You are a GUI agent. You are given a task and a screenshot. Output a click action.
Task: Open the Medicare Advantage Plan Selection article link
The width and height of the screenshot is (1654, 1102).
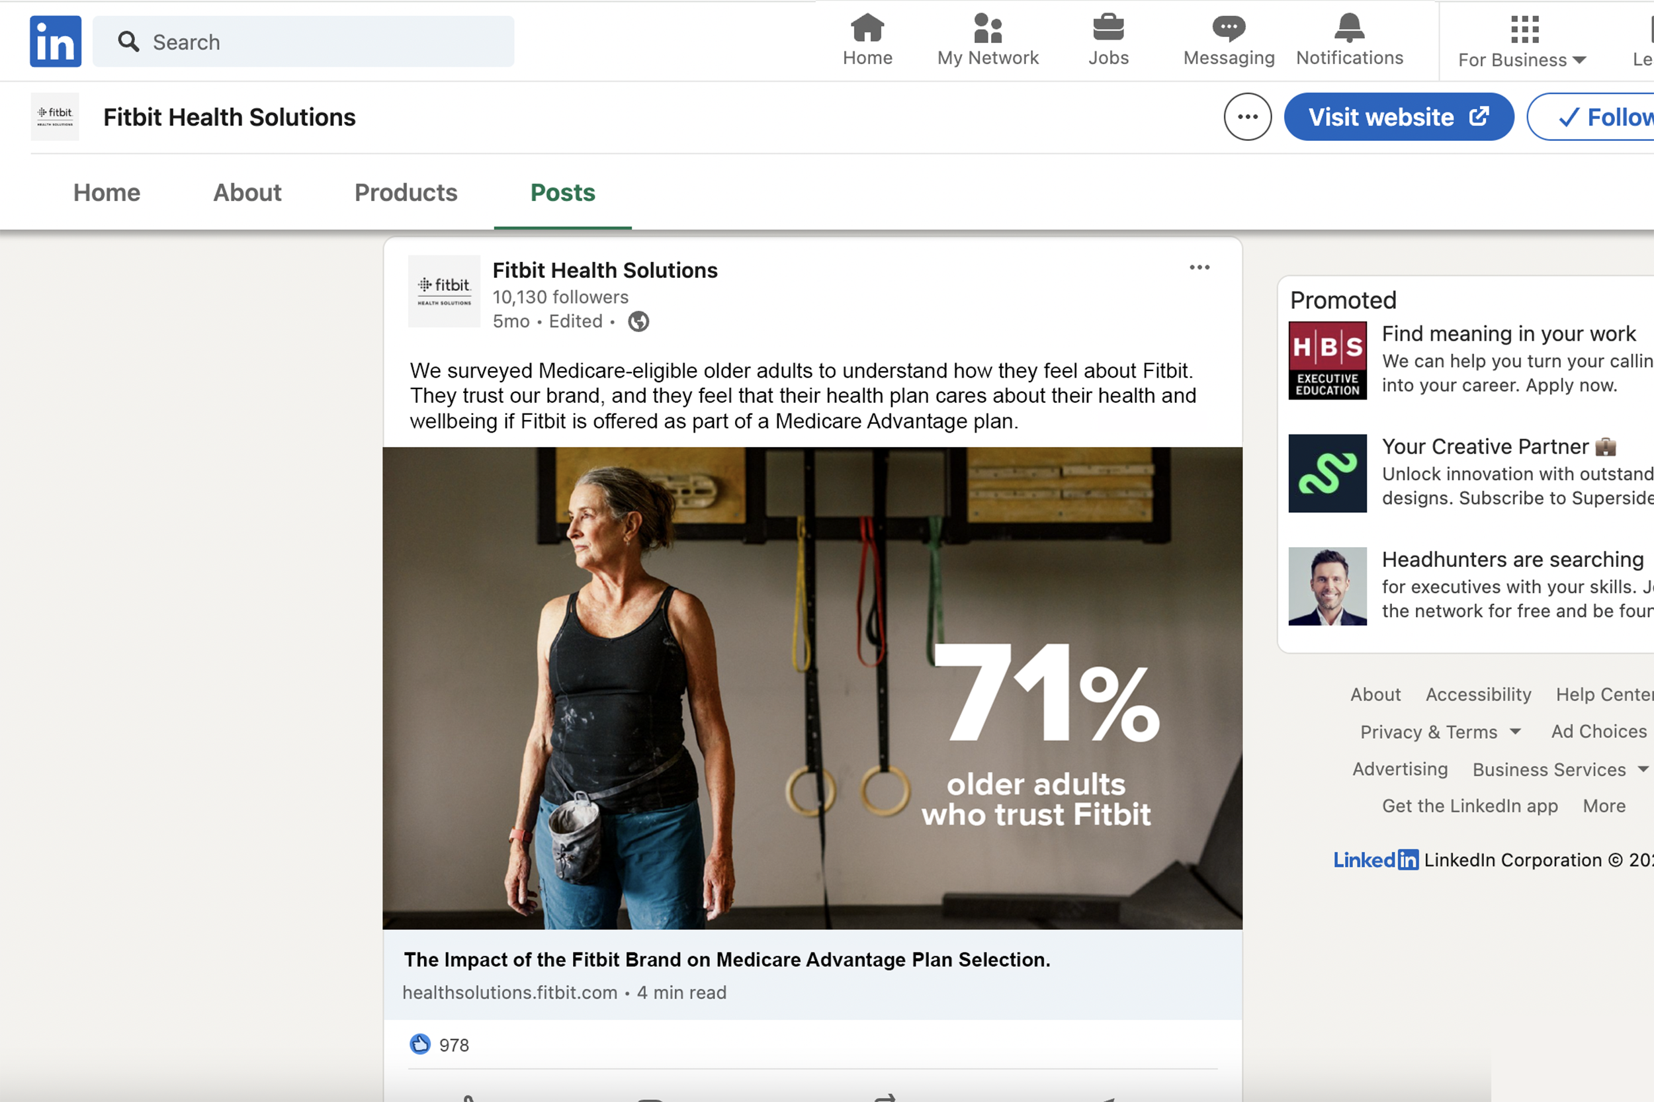click(x=726, y=960)
